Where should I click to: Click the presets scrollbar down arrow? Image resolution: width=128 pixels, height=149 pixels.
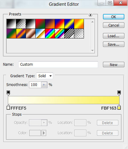(92, 50)
